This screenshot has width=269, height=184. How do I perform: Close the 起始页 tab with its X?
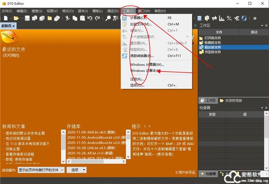[14, 26]
